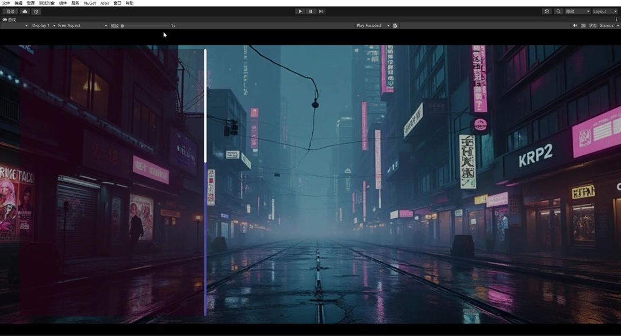Open the Game/Simulator view mode dropdown
This screenshot has width=621, height=336.
pos(14,25)
